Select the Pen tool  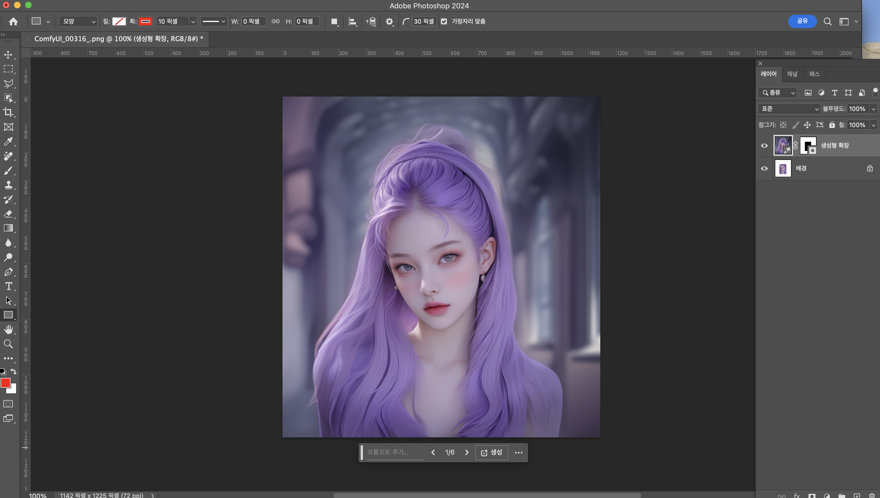[8, 272]
